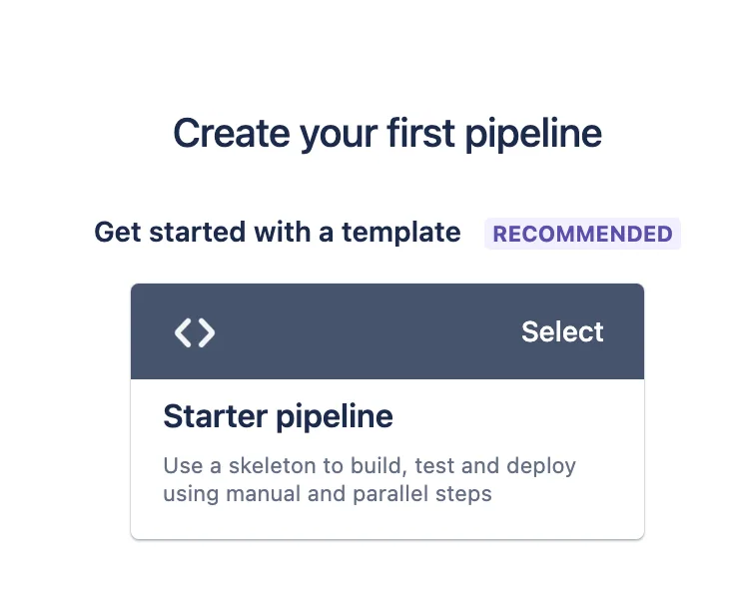Open the Starter pipeline card title

coord(278,416)
